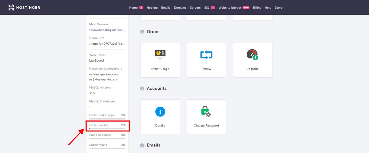
Task: Click the New badge on Website builder
Action: click(246, 7)
